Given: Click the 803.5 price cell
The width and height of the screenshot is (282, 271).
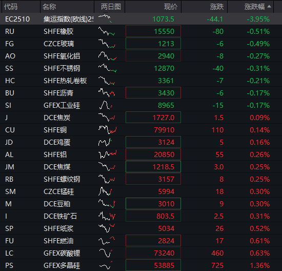Looking at the screenshot, I should [x=153, y=216].
